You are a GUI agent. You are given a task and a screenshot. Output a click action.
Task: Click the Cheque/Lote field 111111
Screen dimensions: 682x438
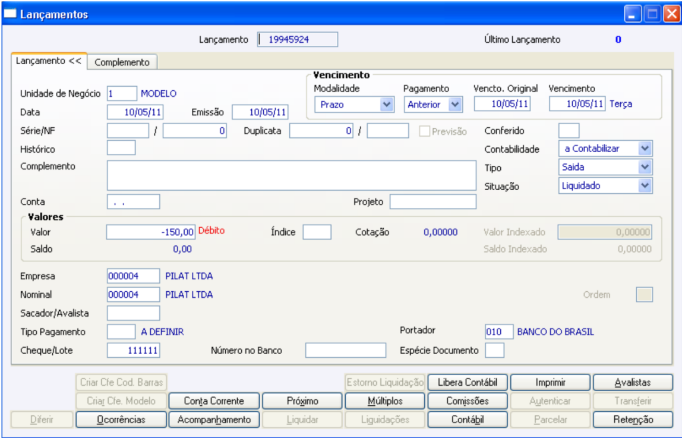click(x=134, y=351)
